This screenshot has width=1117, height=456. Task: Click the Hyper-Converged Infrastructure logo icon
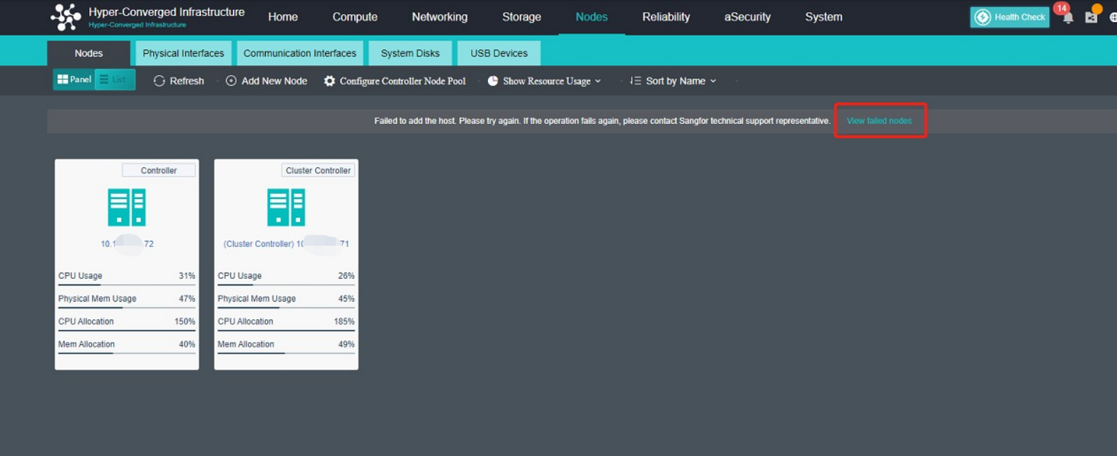tap(66, 17)
